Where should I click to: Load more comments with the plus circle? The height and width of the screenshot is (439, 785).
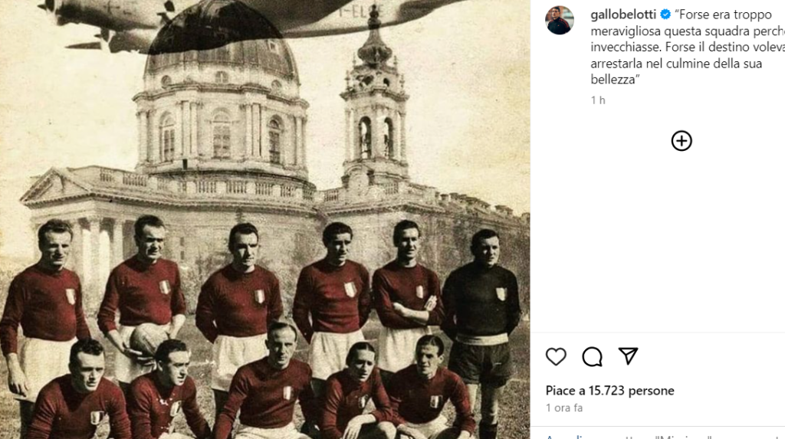point(682,141)
